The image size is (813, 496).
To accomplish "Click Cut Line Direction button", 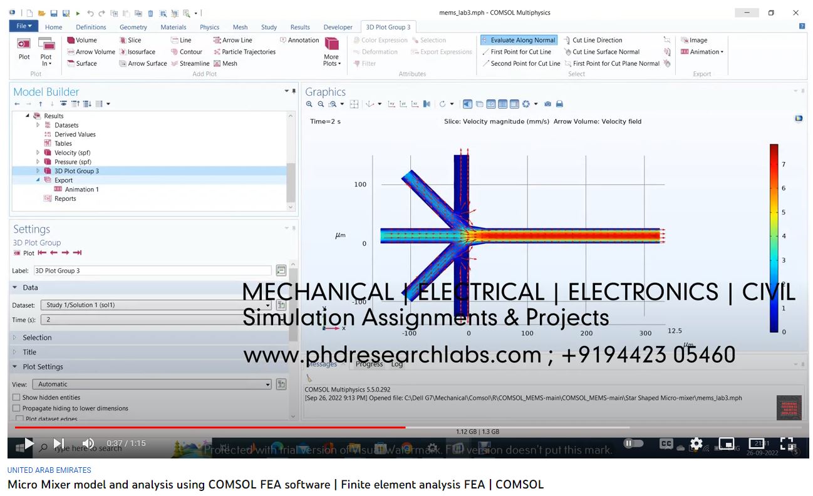I will coord(593,40).
